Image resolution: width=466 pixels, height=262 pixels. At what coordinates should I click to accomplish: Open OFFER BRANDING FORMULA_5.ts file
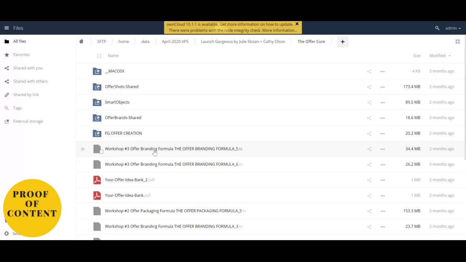tap(174, 149)
